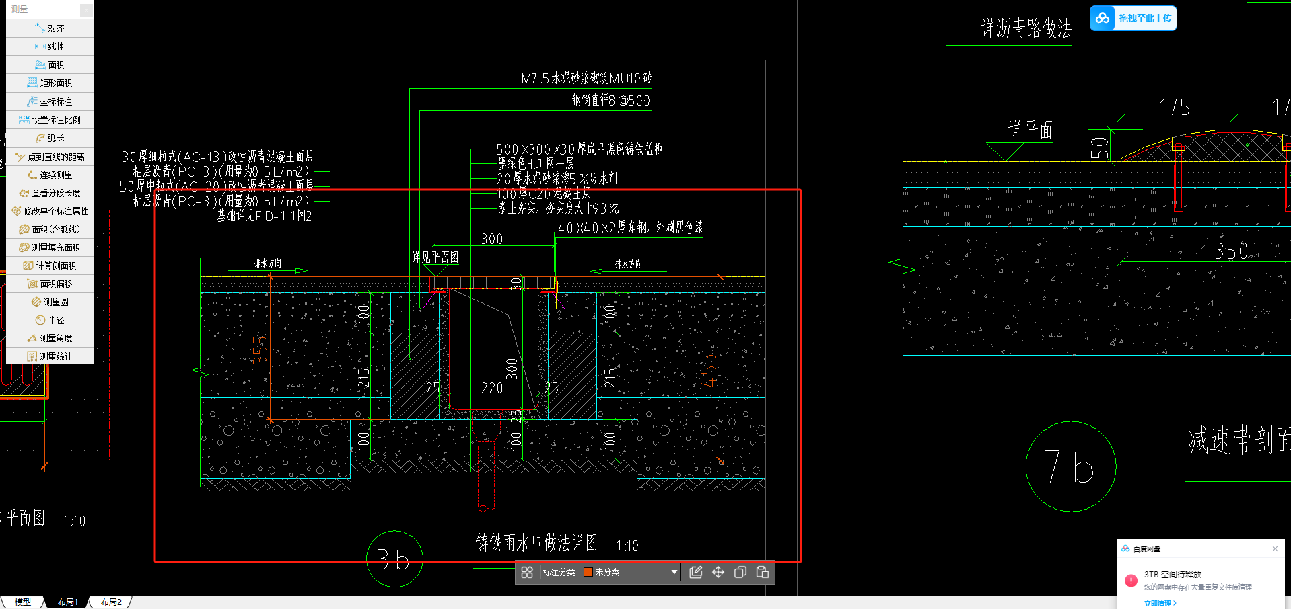This screenshot has height=609, width=1291.
Task: Select 计算侧面积 side area calculation
Action: (x=50, y=266)
